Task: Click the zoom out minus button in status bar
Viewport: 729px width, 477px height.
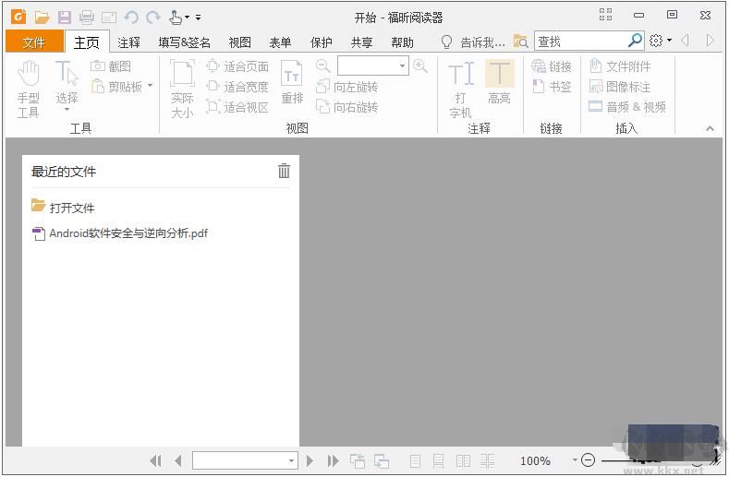Action: pos(589,460)
